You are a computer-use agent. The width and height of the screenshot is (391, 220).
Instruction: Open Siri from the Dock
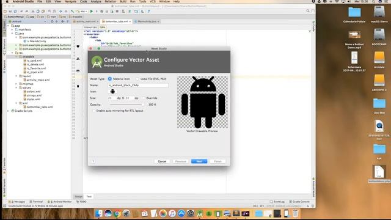[108, 213]
